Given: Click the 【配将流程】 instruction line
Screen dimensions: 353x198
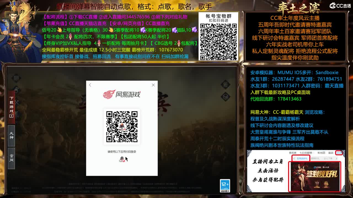Looking at the screenshot, I should tap(115, 17).
